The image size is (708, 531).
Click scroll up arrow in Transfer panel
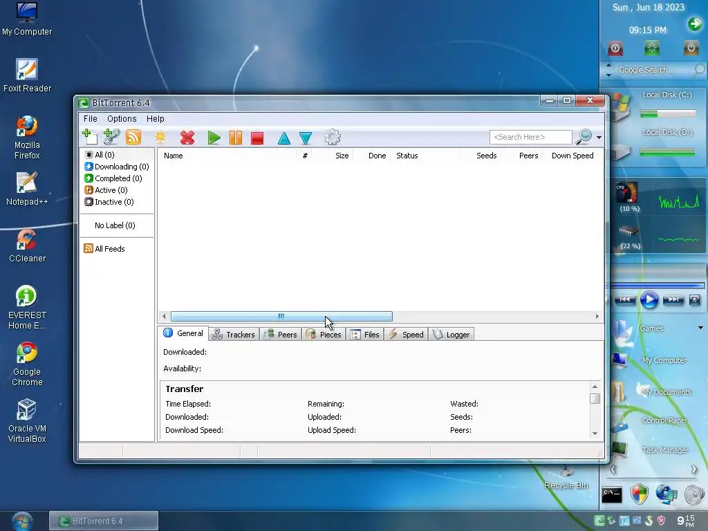coord(595,386)
